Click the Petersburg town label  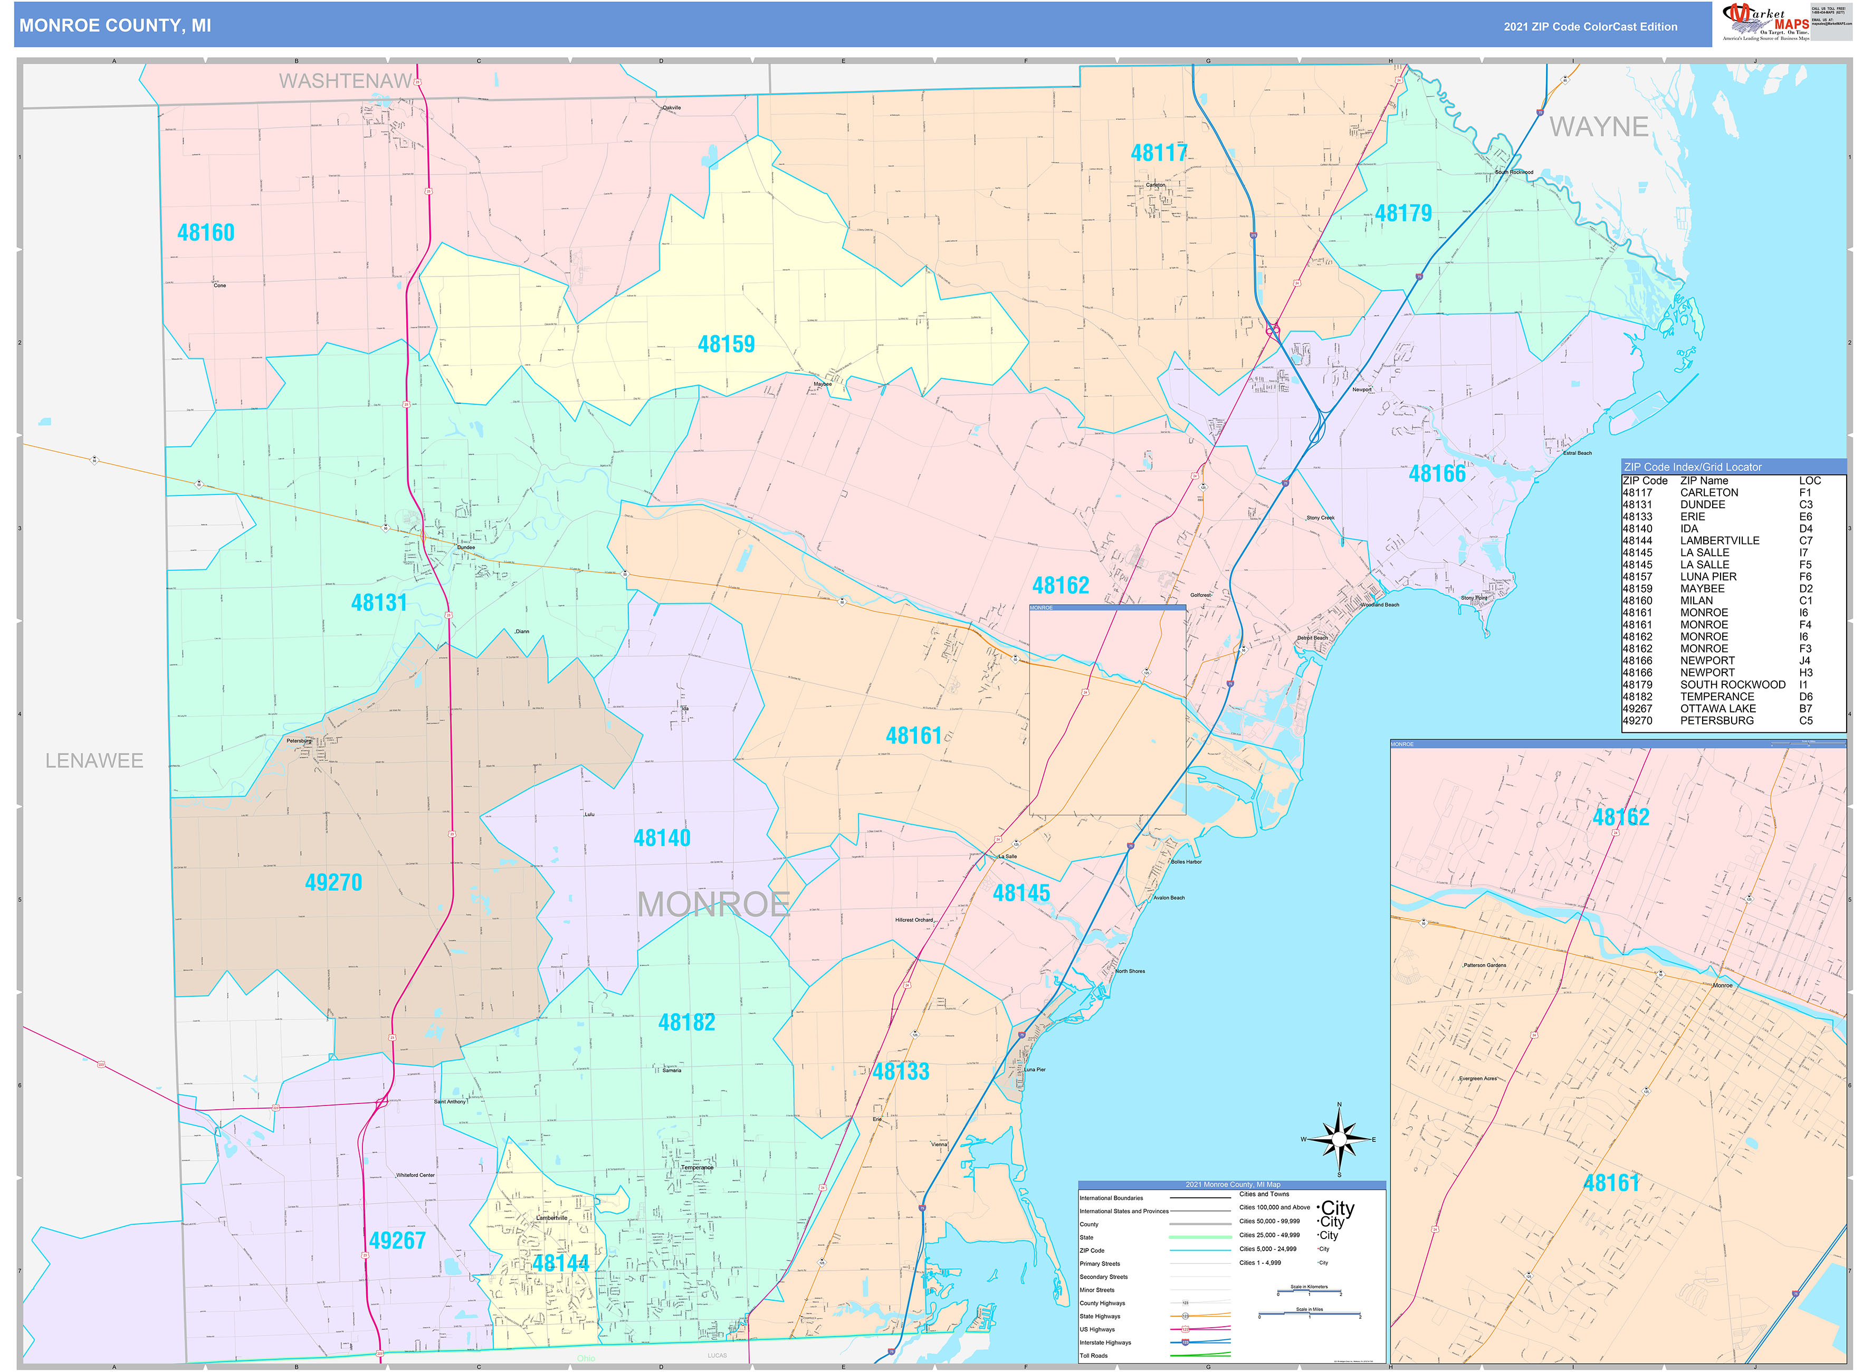point(299,741)
